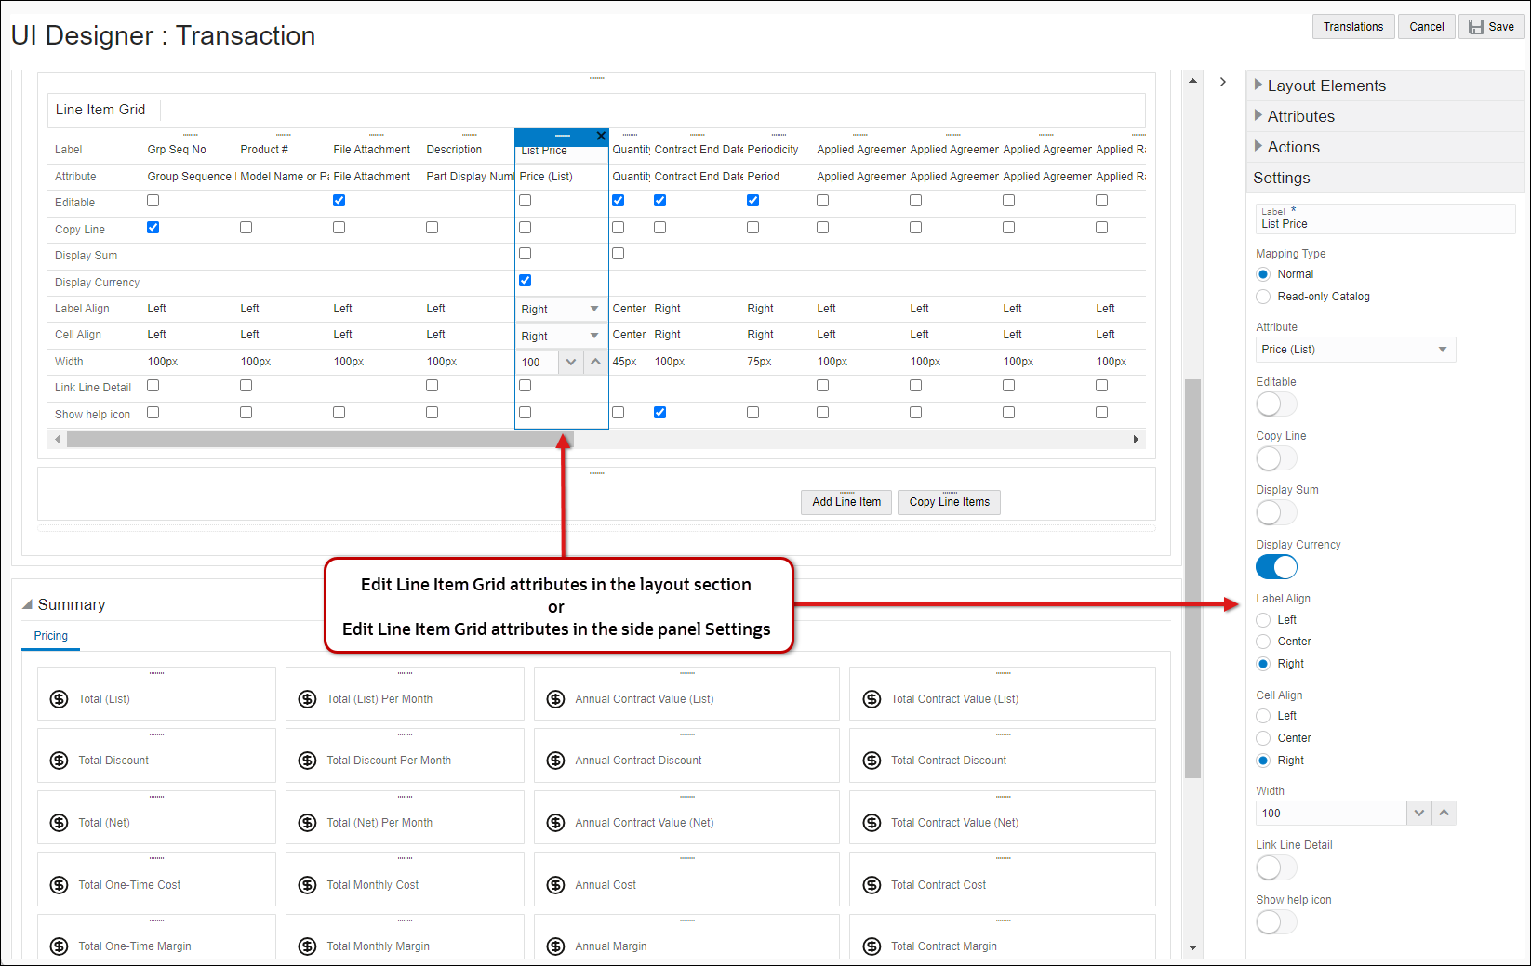The image size is (1531, 966).
Task: Click the dollar icon beside Total (List)
Action: point(59,699)
